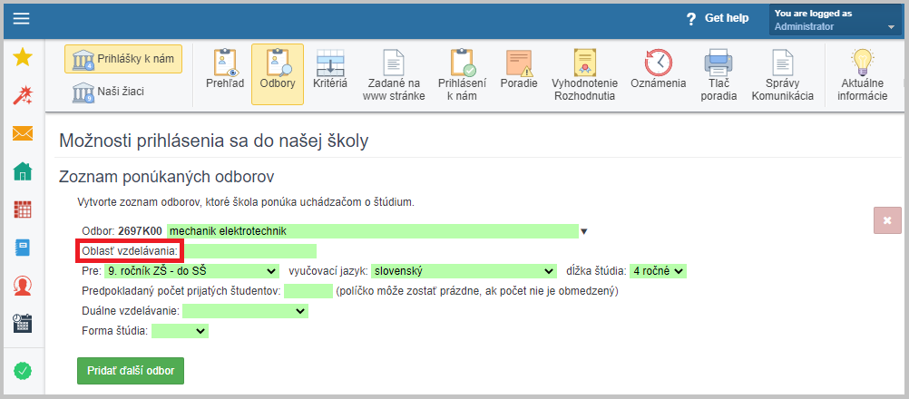This screenshot has width=909, height=399.
Task: Open the vyučovací jazyk slovenský dropdown
Action: click(x=464, y=271)
